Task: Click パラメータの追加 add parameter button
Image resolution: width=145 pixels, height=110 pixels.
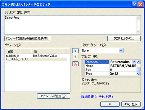Action: point(54,96)
